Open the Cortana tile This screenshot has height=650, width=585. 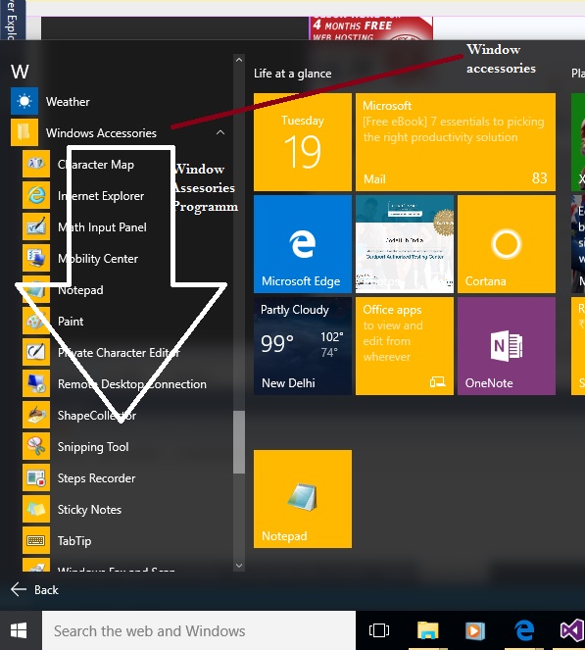(x=507, y=244)
